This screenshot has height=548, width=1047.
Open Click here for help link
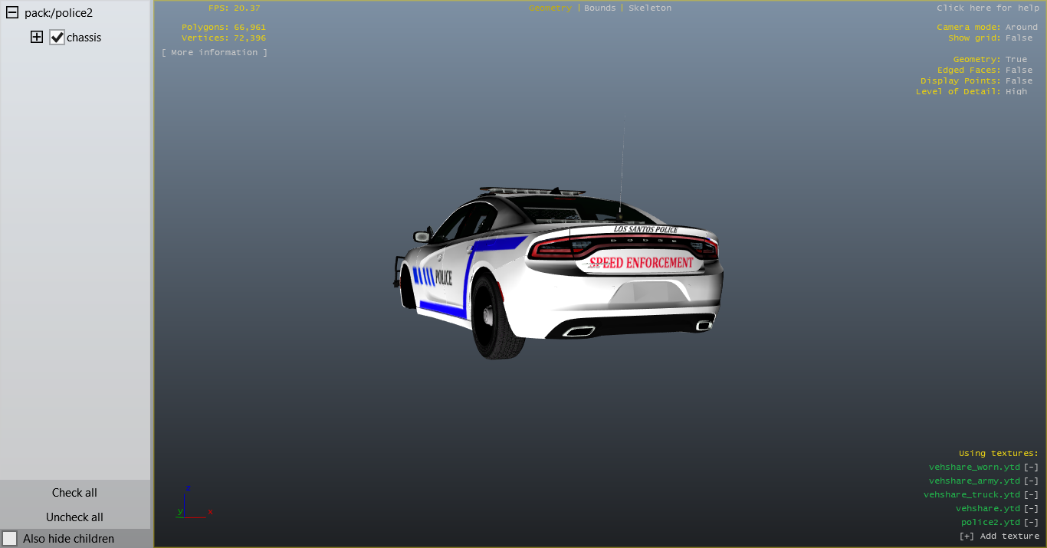click(987, 8)
